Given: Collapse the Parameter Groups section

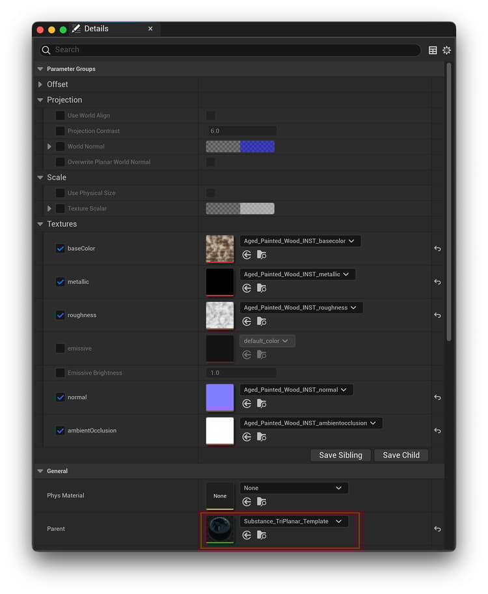Looking at the screenshot, I should pos(40,69).
